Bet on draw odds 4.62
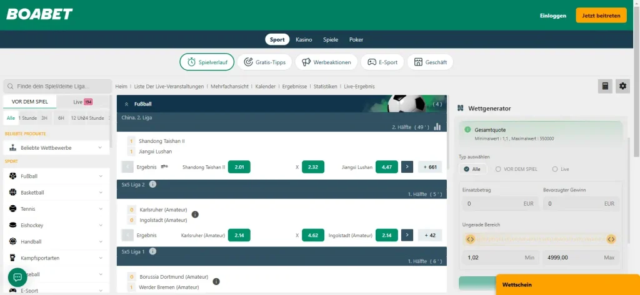 313,235
